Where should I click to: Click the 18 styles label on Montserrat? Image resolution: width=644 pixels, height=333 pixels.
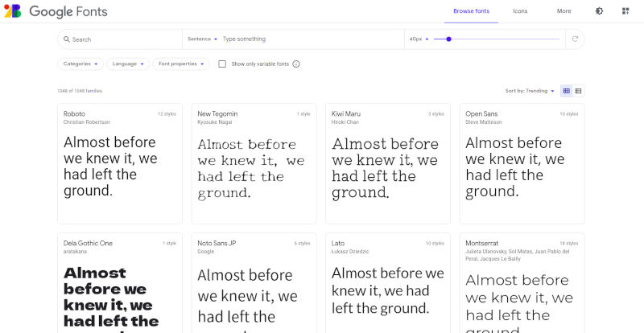(569, 243)
